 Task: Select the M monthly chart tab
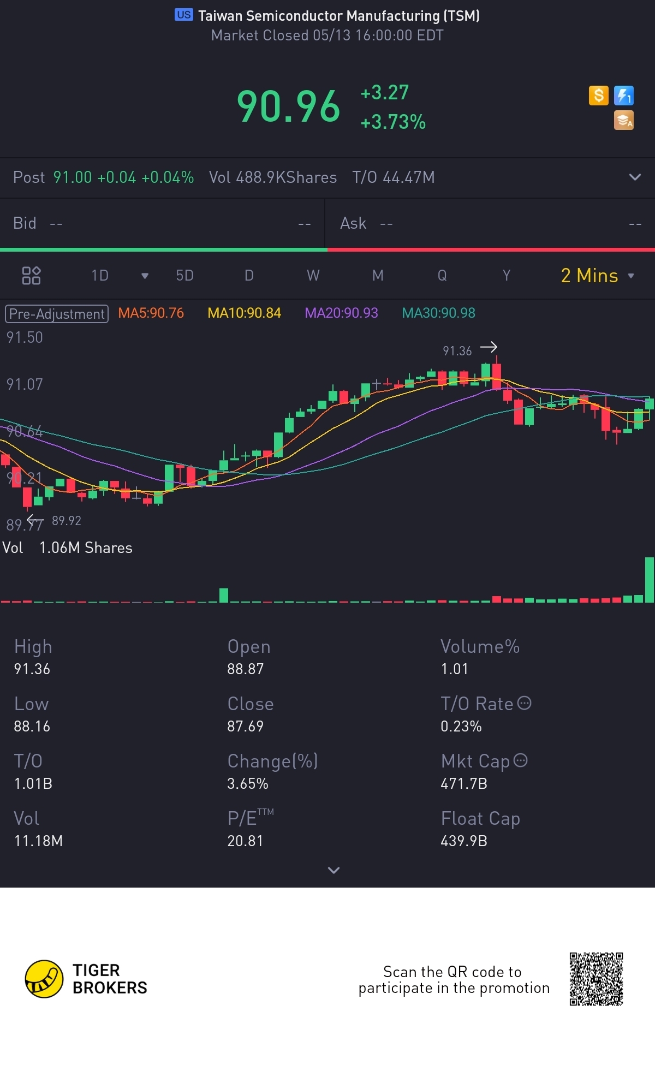[378, 276]
